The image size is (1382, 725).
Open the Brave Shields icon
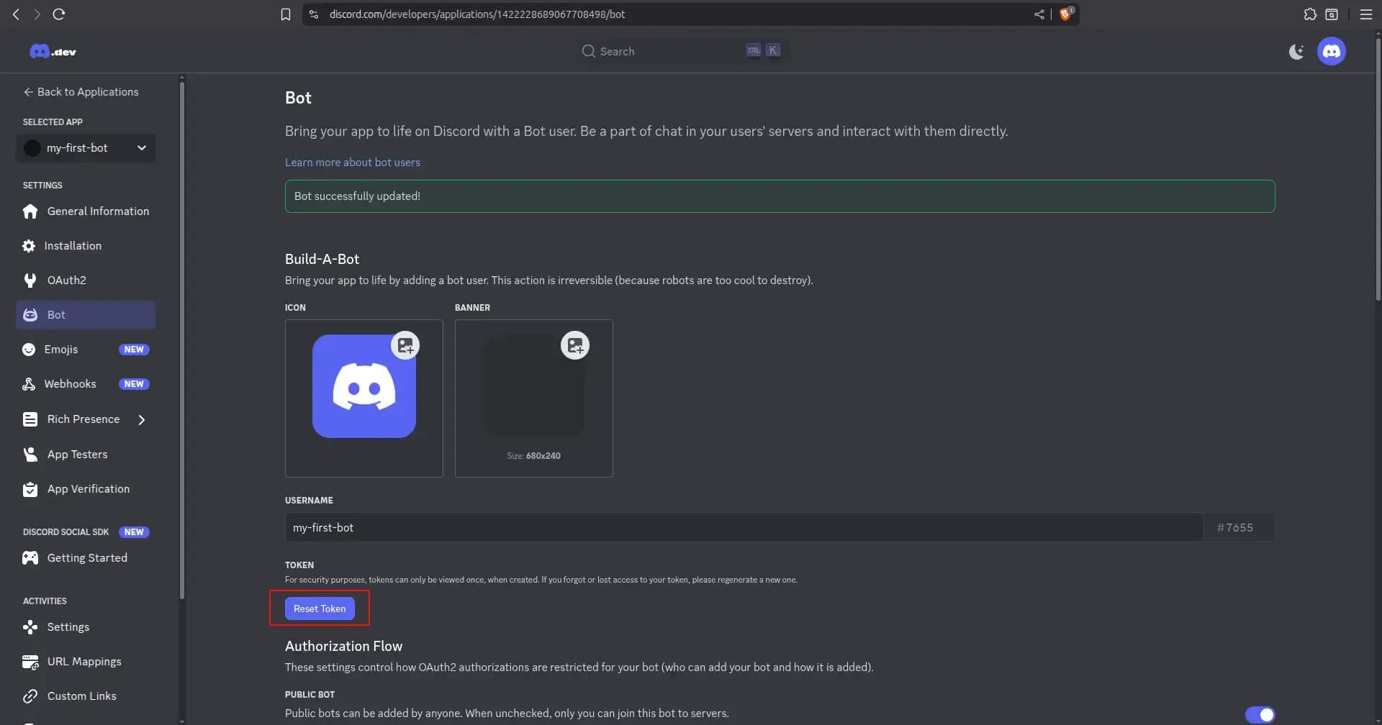(1066, 14)
